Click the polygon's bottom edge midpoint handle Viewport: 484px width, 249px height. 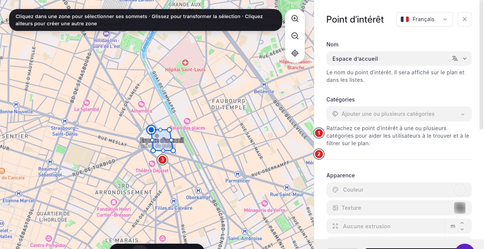[x=163, y=151]
